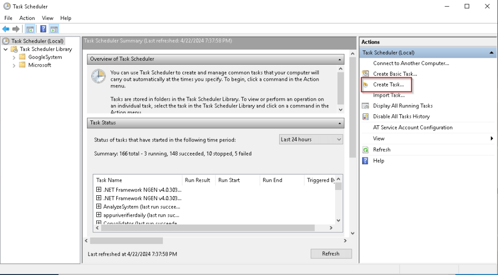Open the Action menu
The width and height of the screenshot is (498, 275).
27,18
